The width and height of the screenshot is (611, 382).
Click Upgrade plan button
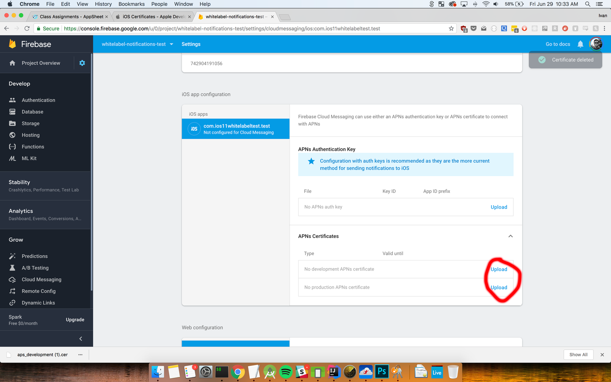click(x=75, y=320)
